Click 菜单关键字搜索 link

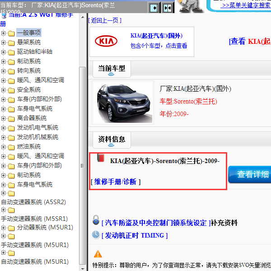pyautogui.click(x=247, y=5)
